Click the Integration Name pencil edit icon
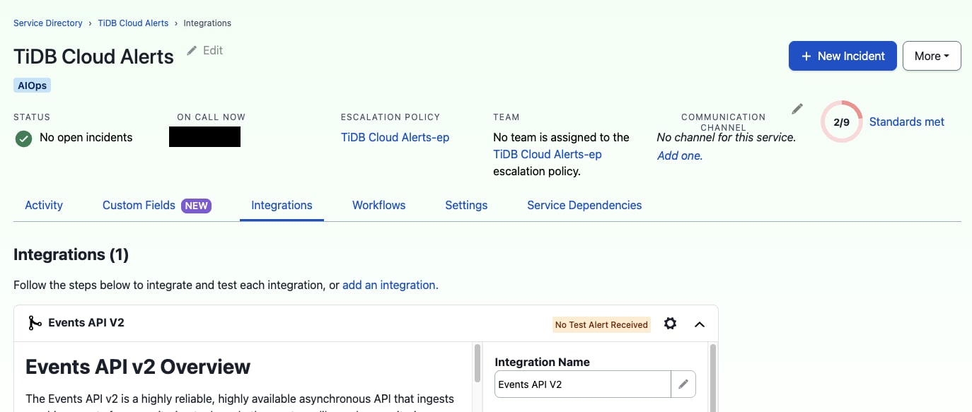The height and width of the screenshot is (412, 972). 683,384
